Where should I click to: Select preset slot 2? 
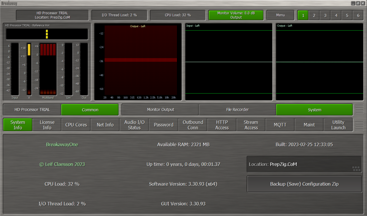pyautogui.click(x=314, y=15)
